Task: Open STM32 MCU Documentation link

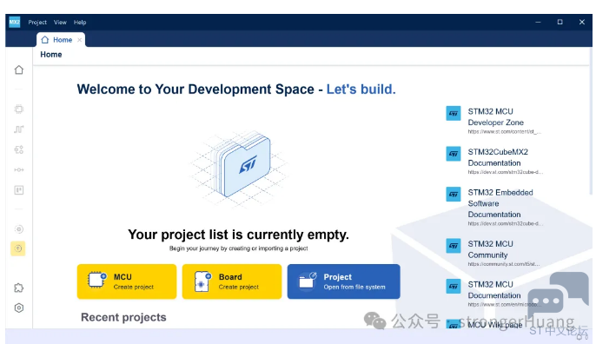Action: [x=494, y=290]
